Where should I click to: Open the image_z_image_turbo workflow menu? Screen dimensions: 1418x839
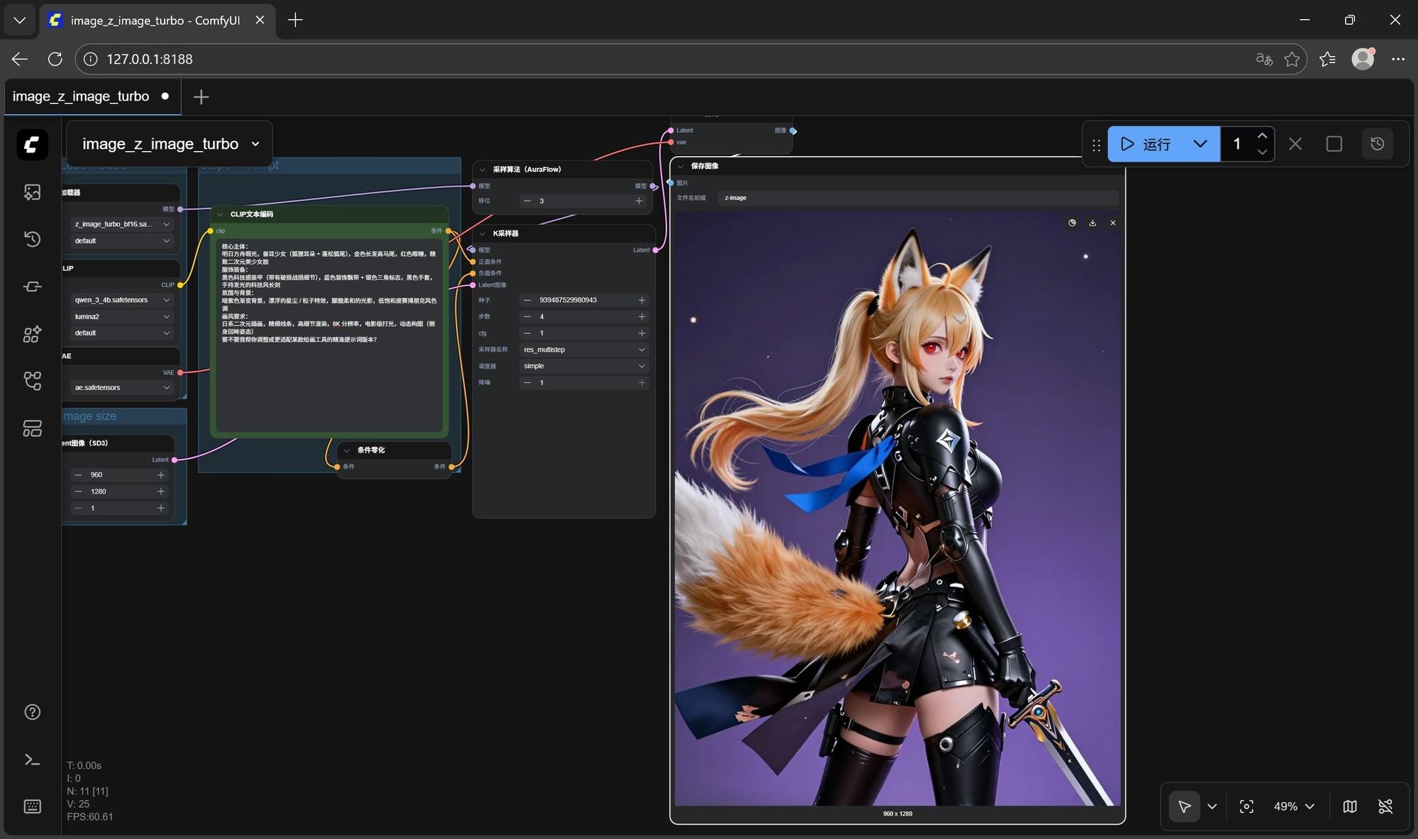point(169,144)
